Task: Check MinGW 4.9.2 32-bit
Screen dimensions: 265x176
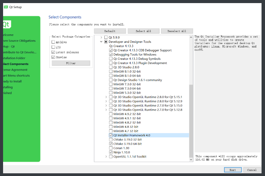Action: (x=111, y=114)
